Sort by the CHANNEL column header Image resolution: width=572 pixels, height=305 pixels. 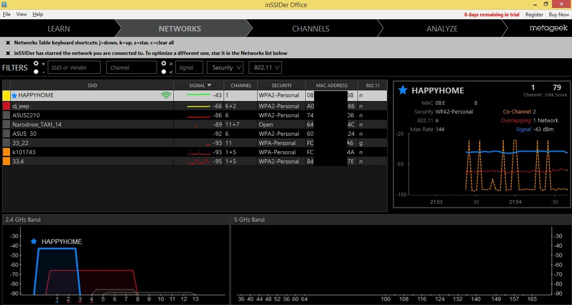(241, 85)
